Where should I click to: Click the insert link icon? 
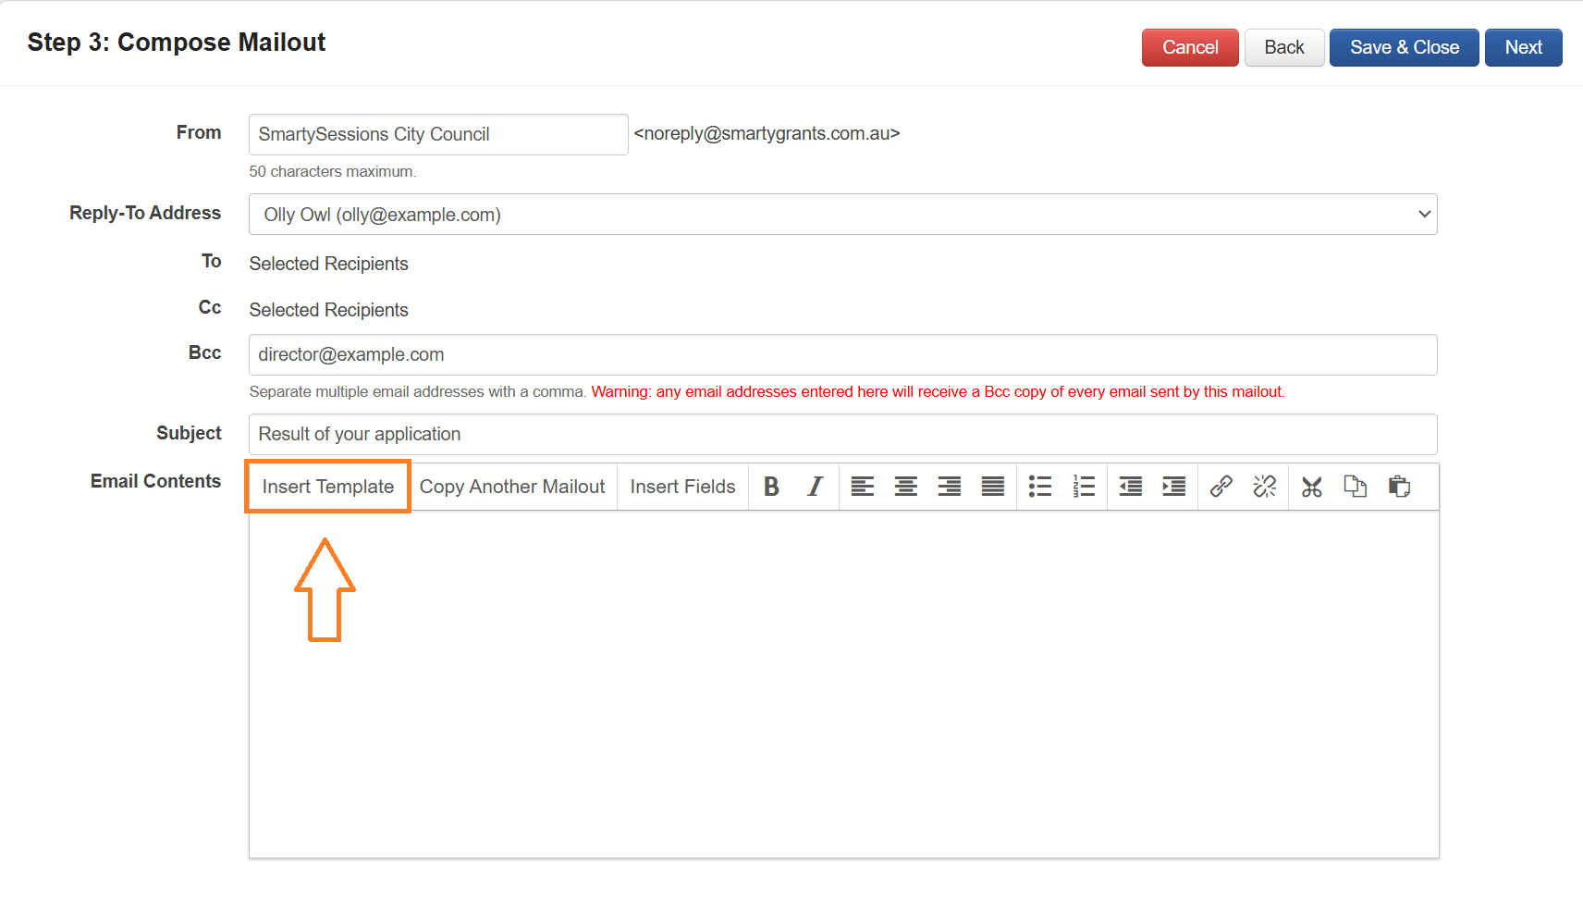[x=1221, y=487]
